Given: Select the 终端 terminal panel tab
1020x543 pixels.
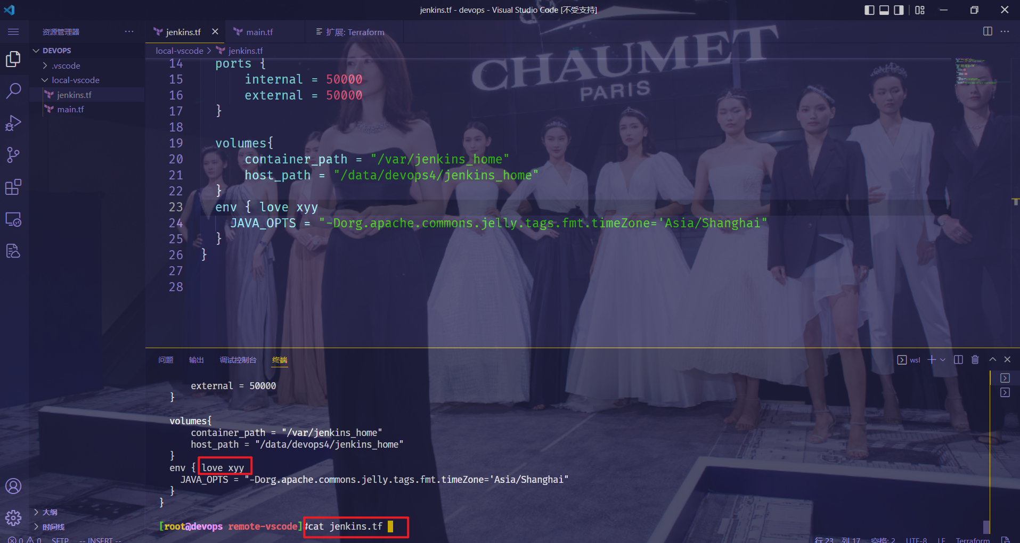Looking at the screenshot, I should coord(280,360).
